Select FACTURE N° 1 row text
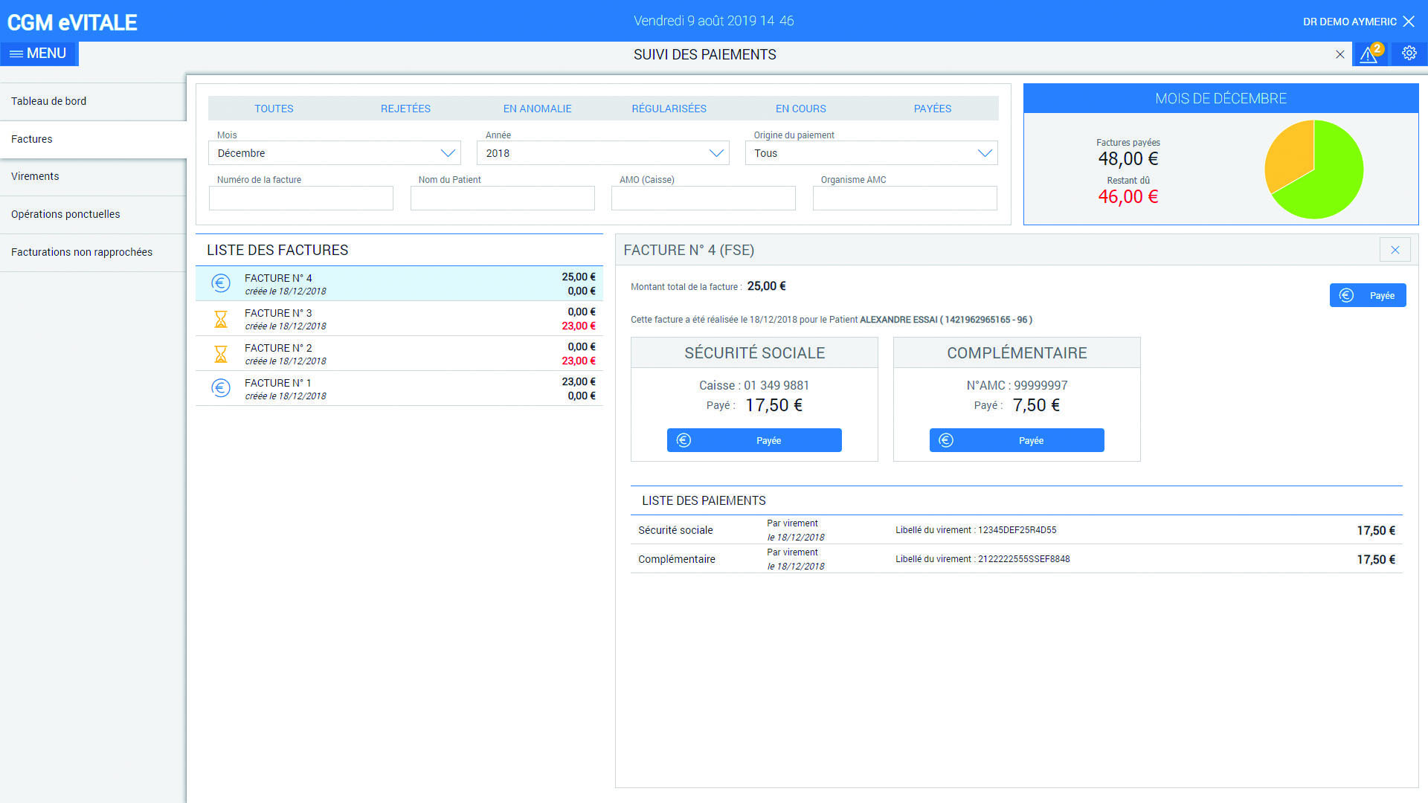This screenshot has width=1428, height=803. click(278, 383)
